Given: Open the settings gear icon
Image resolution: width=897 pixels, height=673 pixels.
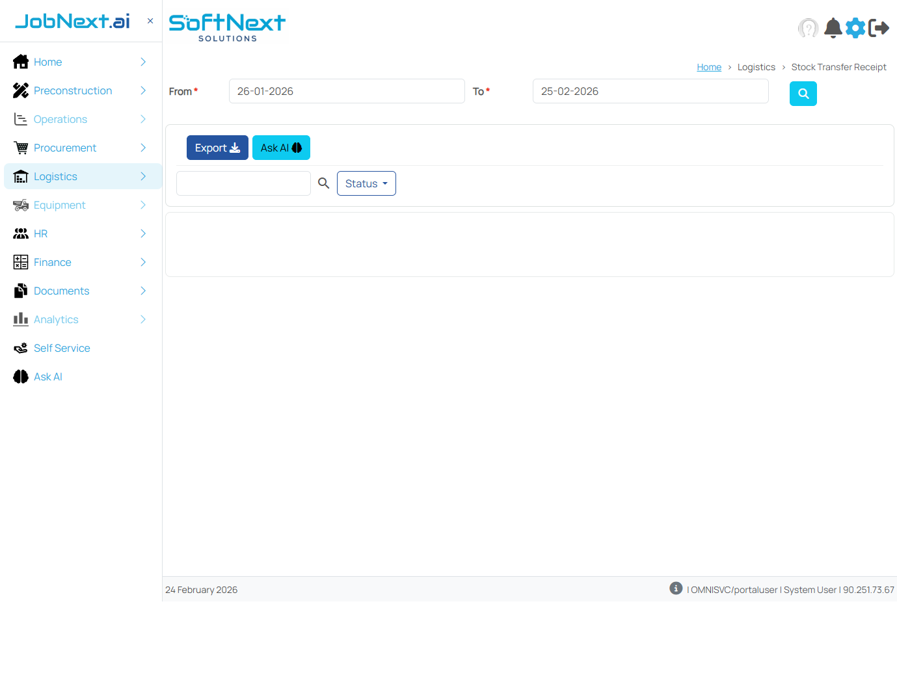Looking at the screenshot, I should pyautogui.click(x=855, y=28).
